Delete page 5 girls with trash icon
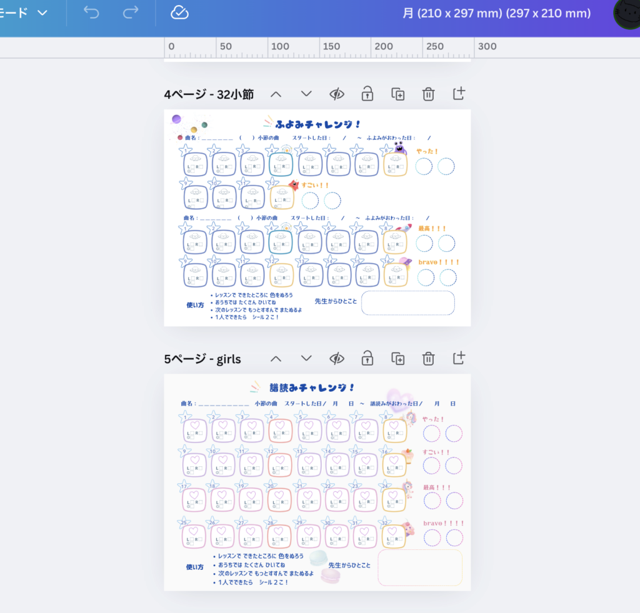Image resolution: width=640 pixels, height=613 pixels. pyautogui.click(x=428, y=358)
